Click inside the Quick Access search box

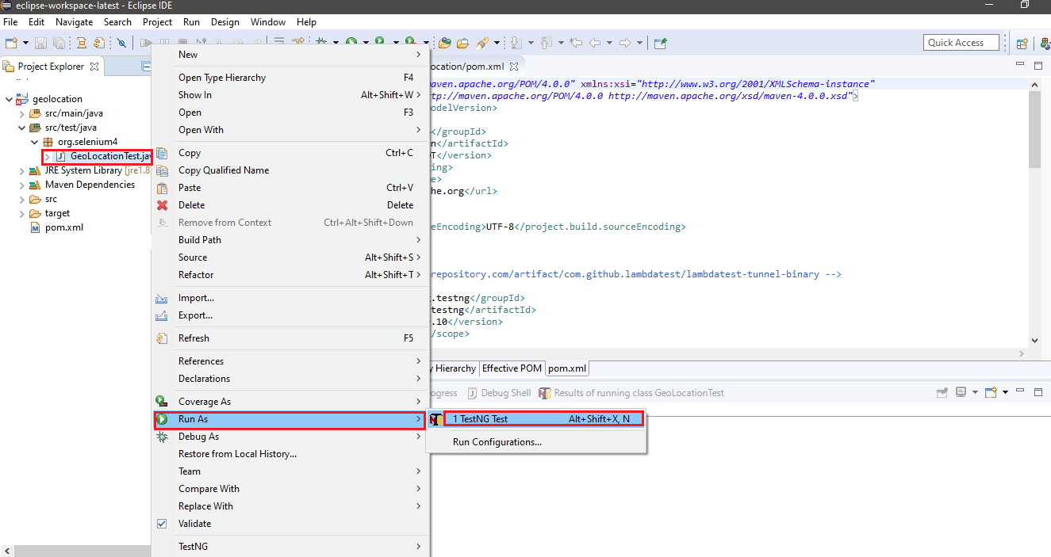961,42
